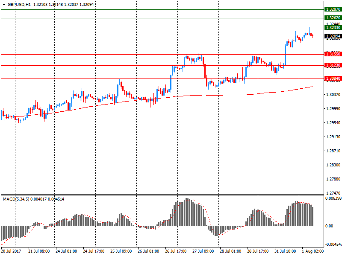Image resolution: width=342 pixels, height=256 pixels.
Task: Click the 1.29130 price scale value
Action: point(333,137)
